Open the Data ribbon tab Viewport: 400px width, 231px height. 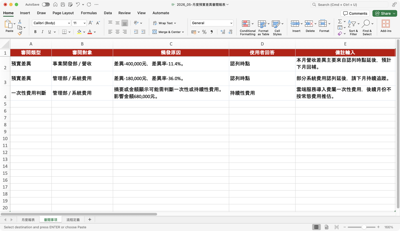pyautogui.click(x=108, y=13)
